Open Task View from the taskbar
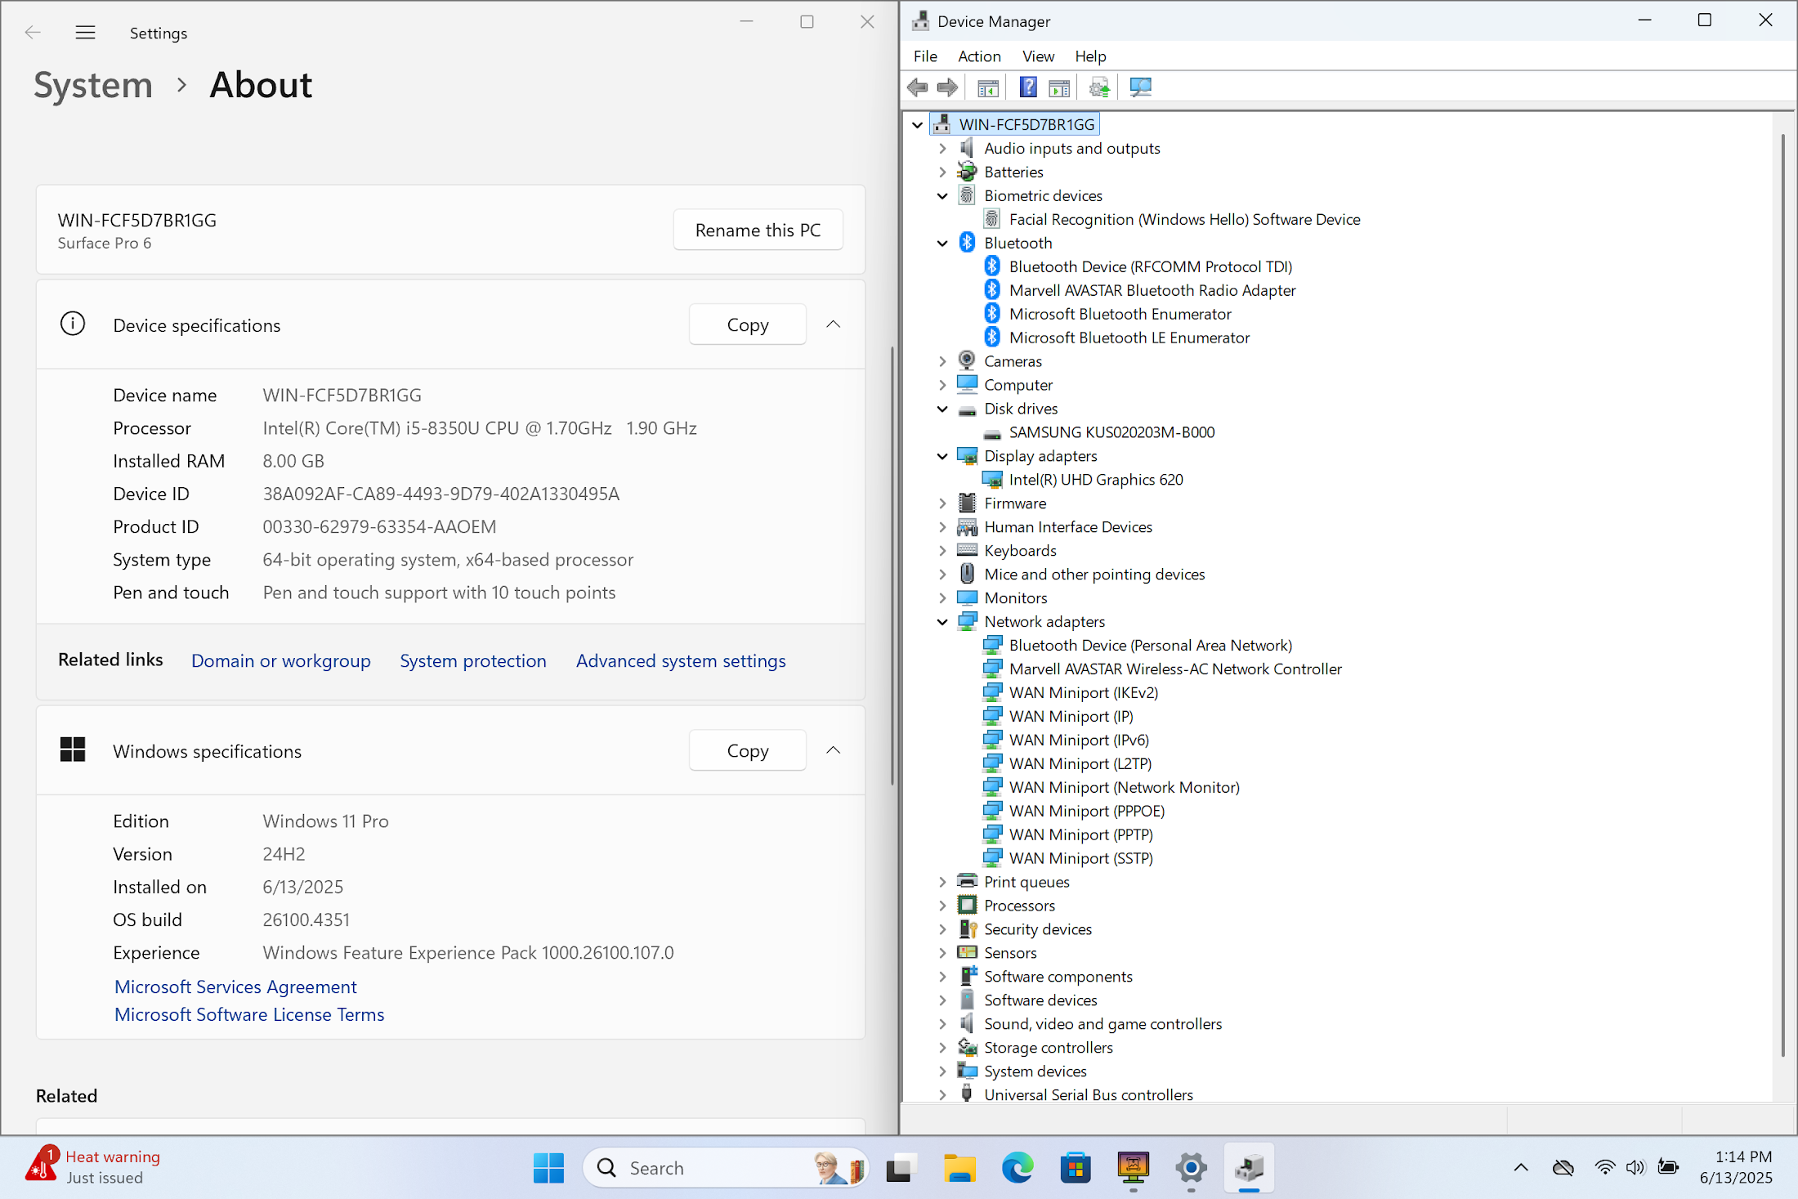 tap(899, 1168)
